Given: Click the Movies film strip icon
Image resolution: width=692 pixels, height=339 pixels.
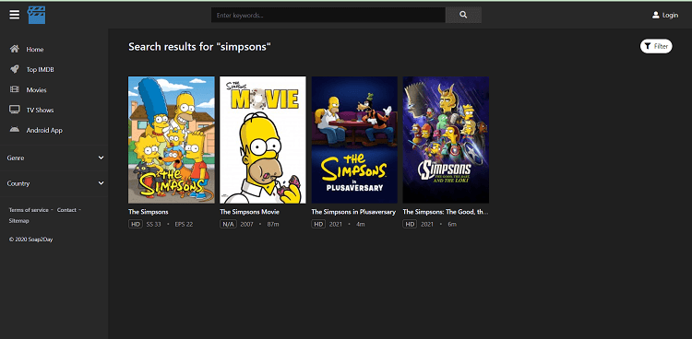Looking at the screenshot, I should (x=15, y=89).
